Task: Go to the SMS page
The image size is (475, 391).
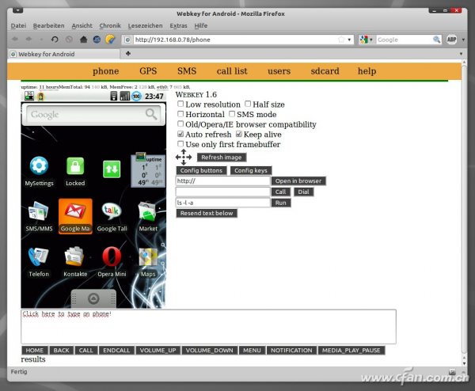Action: pos(187,71)
